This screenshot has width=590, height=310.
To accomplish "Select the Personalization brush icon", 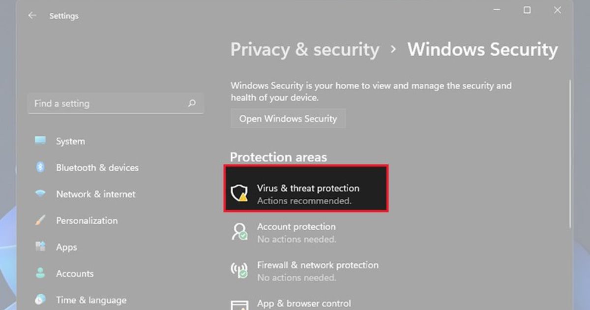I will [40, 220].
